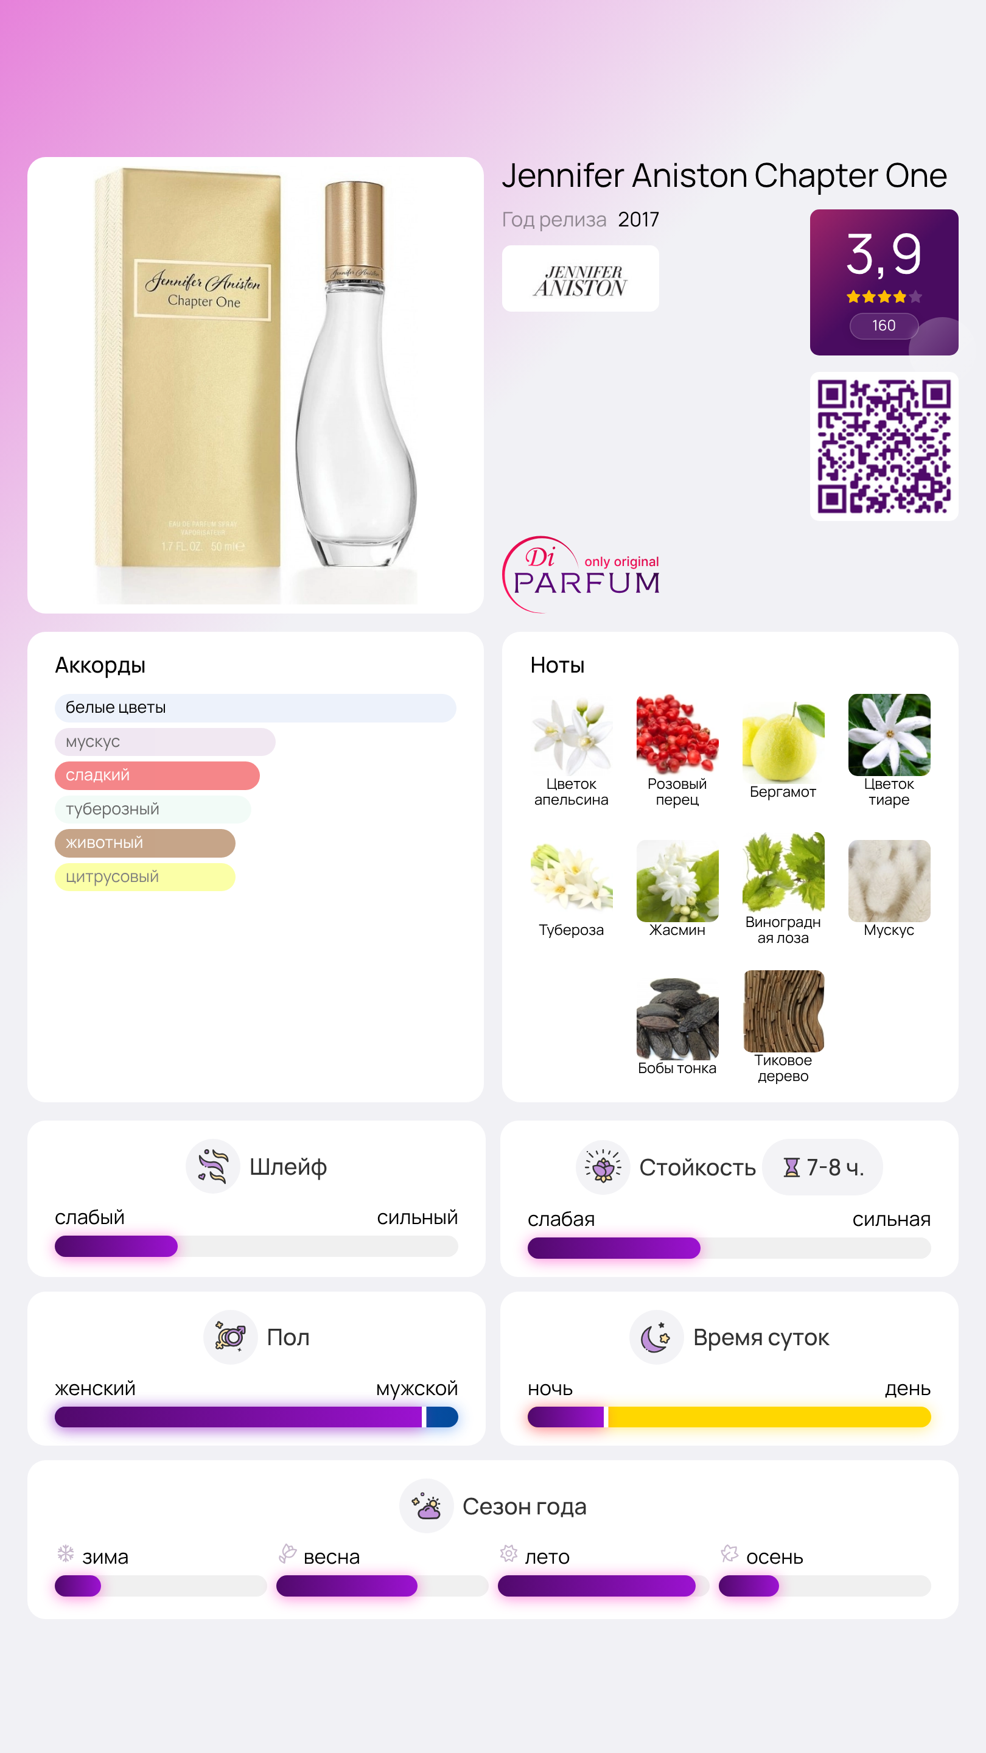Click the ночь–день time of day bar
Image resolution: width=986 pixels, height=1753 pixels.
click(729, 1418)
